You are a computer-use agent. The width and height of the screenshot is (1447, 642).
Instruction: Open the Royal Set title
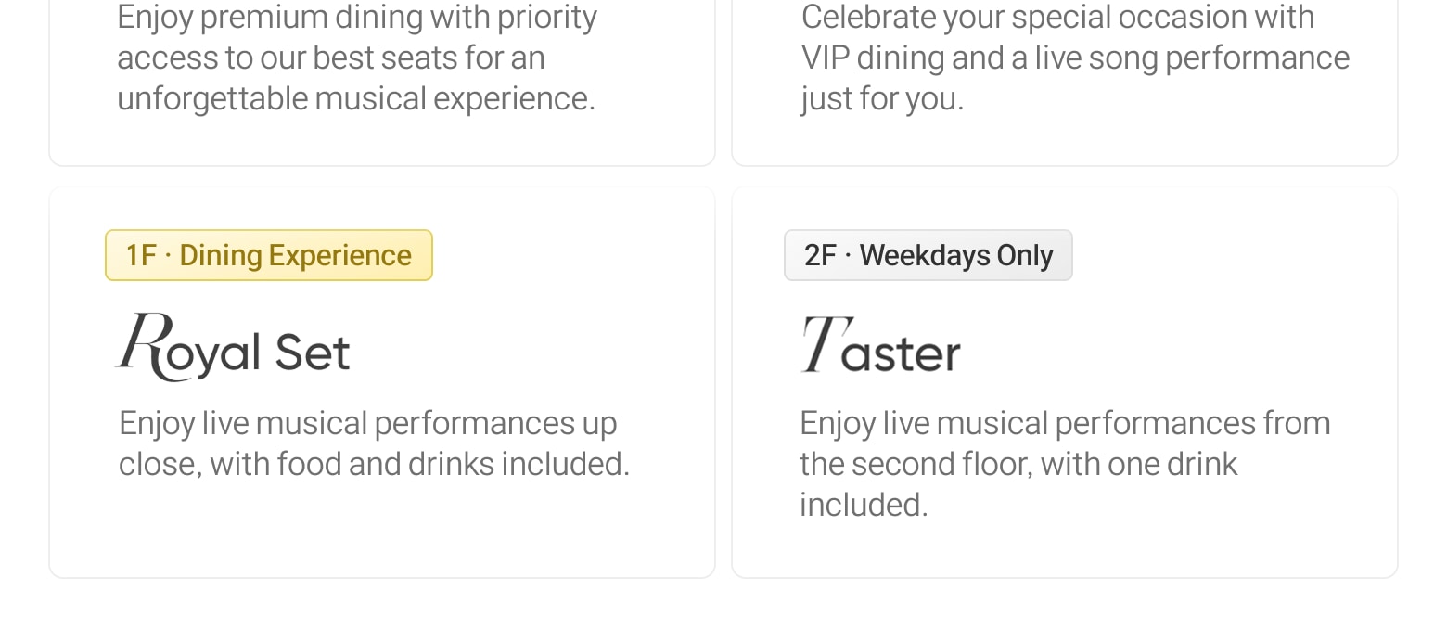click(232, 347)
